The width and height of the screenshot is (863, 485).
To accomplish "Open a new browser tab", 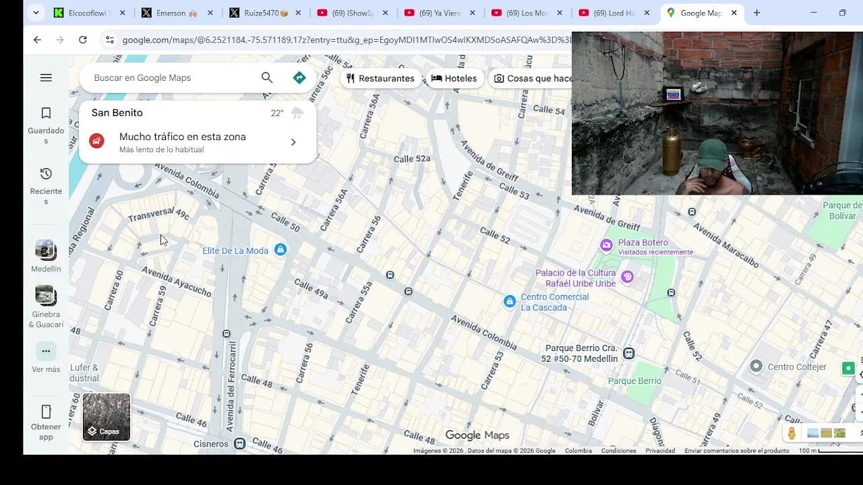I will [756, 13].
